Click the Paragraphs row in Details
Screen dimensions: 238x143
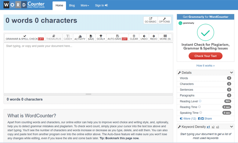pos(206,95)
